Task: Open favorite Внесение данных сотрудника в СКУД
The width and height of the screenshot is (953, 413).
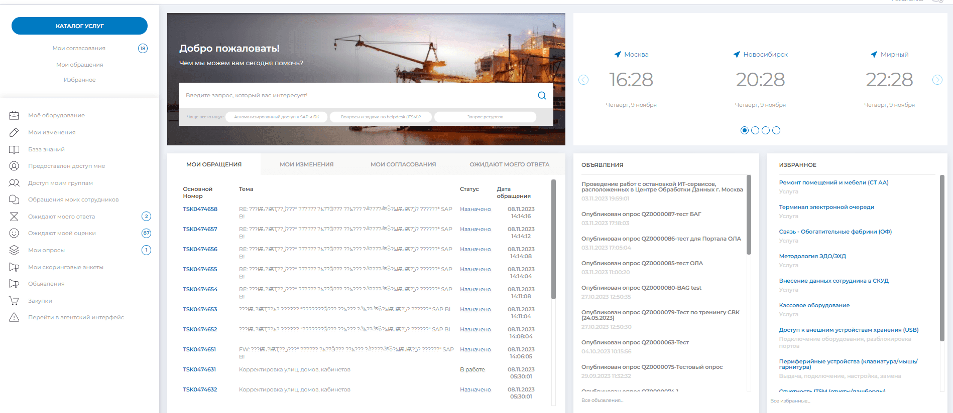Action: 833,281
